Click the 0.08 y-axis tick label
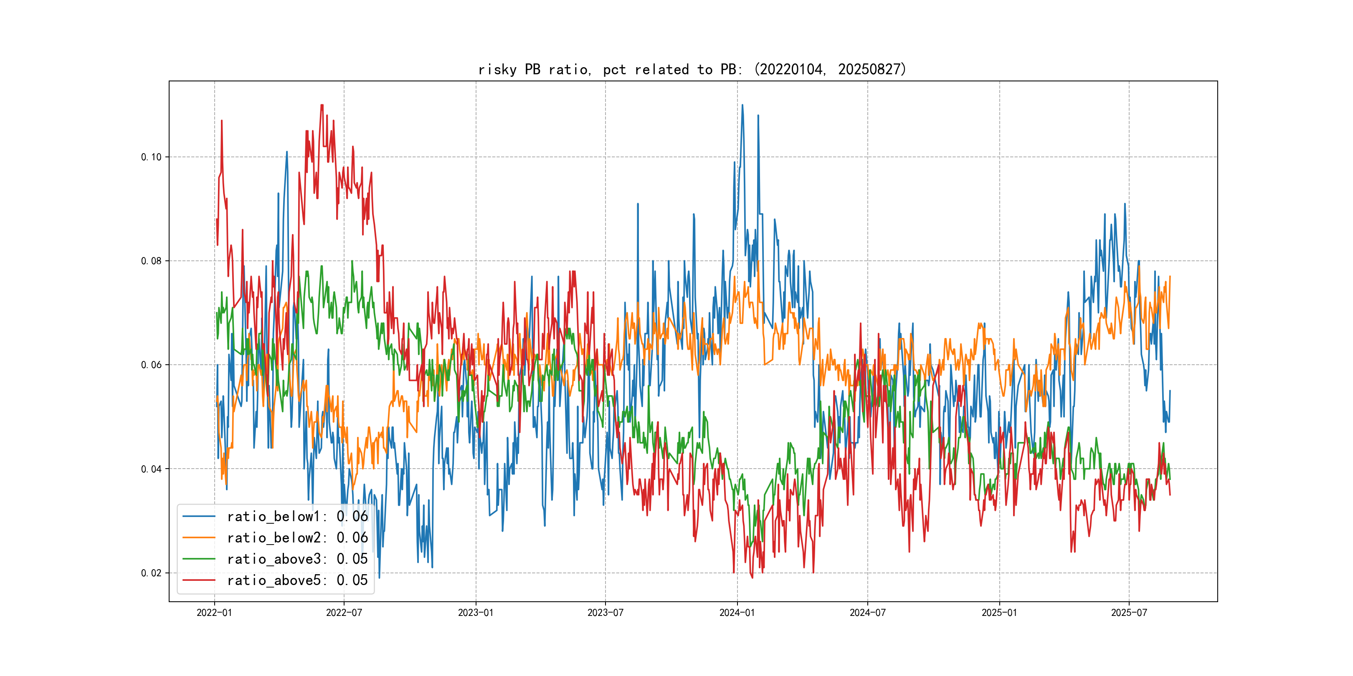The image size is (1353, 676). pos(151,261)
